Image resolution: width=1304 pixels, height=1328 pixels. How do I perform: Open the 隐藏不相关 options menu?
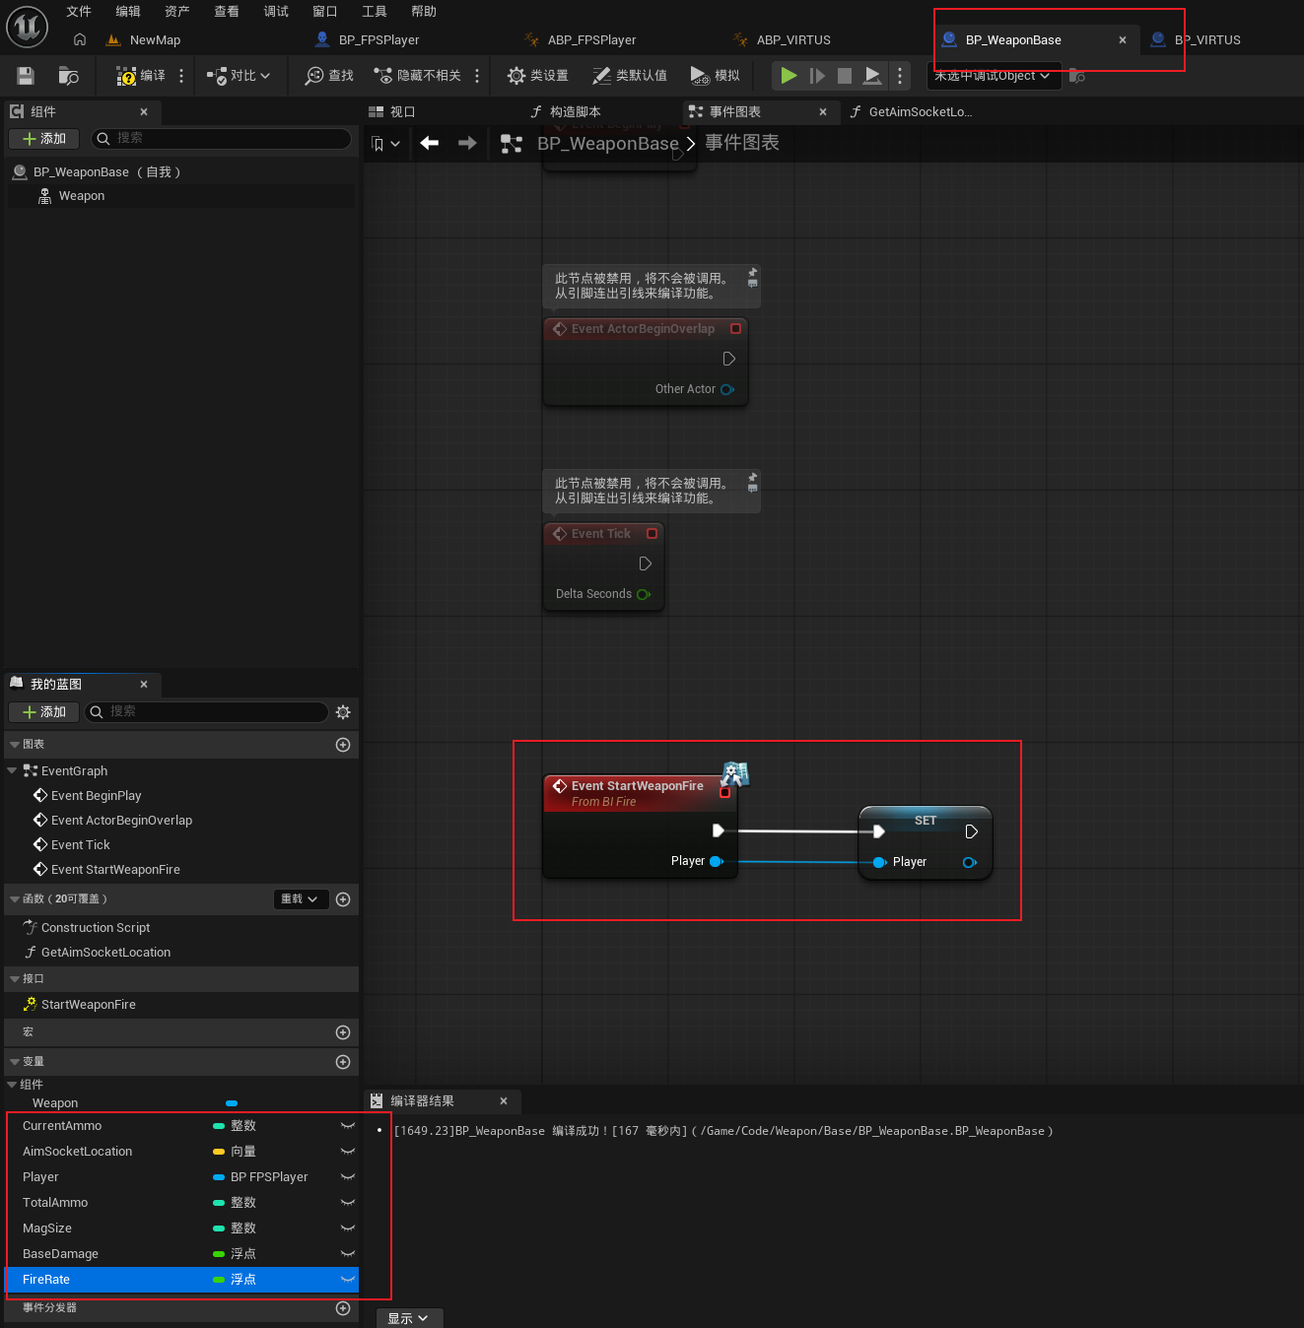click(477, 76)
